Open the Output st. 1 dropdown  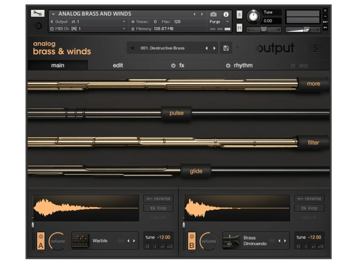(x=88, y=22)
